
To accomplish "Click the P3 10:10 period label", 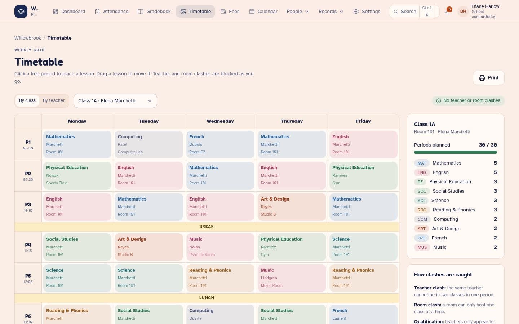I will pos(28,207).
